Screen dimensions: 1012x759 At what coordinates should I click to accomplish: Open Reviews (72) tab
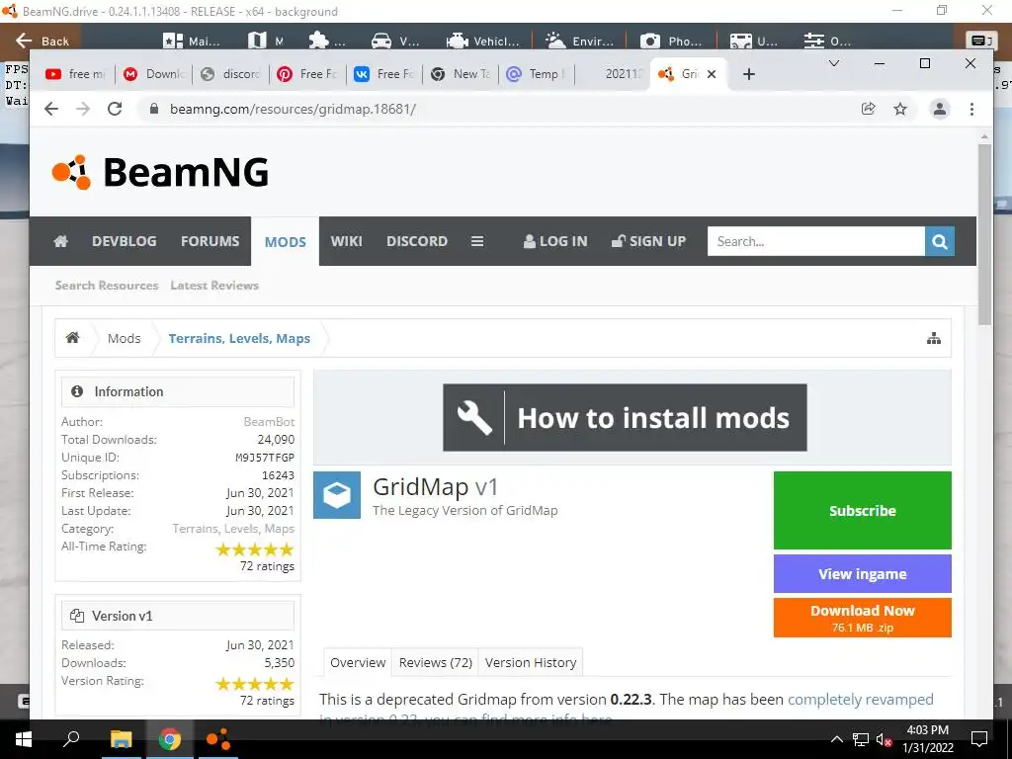click(x=436, y=663)
